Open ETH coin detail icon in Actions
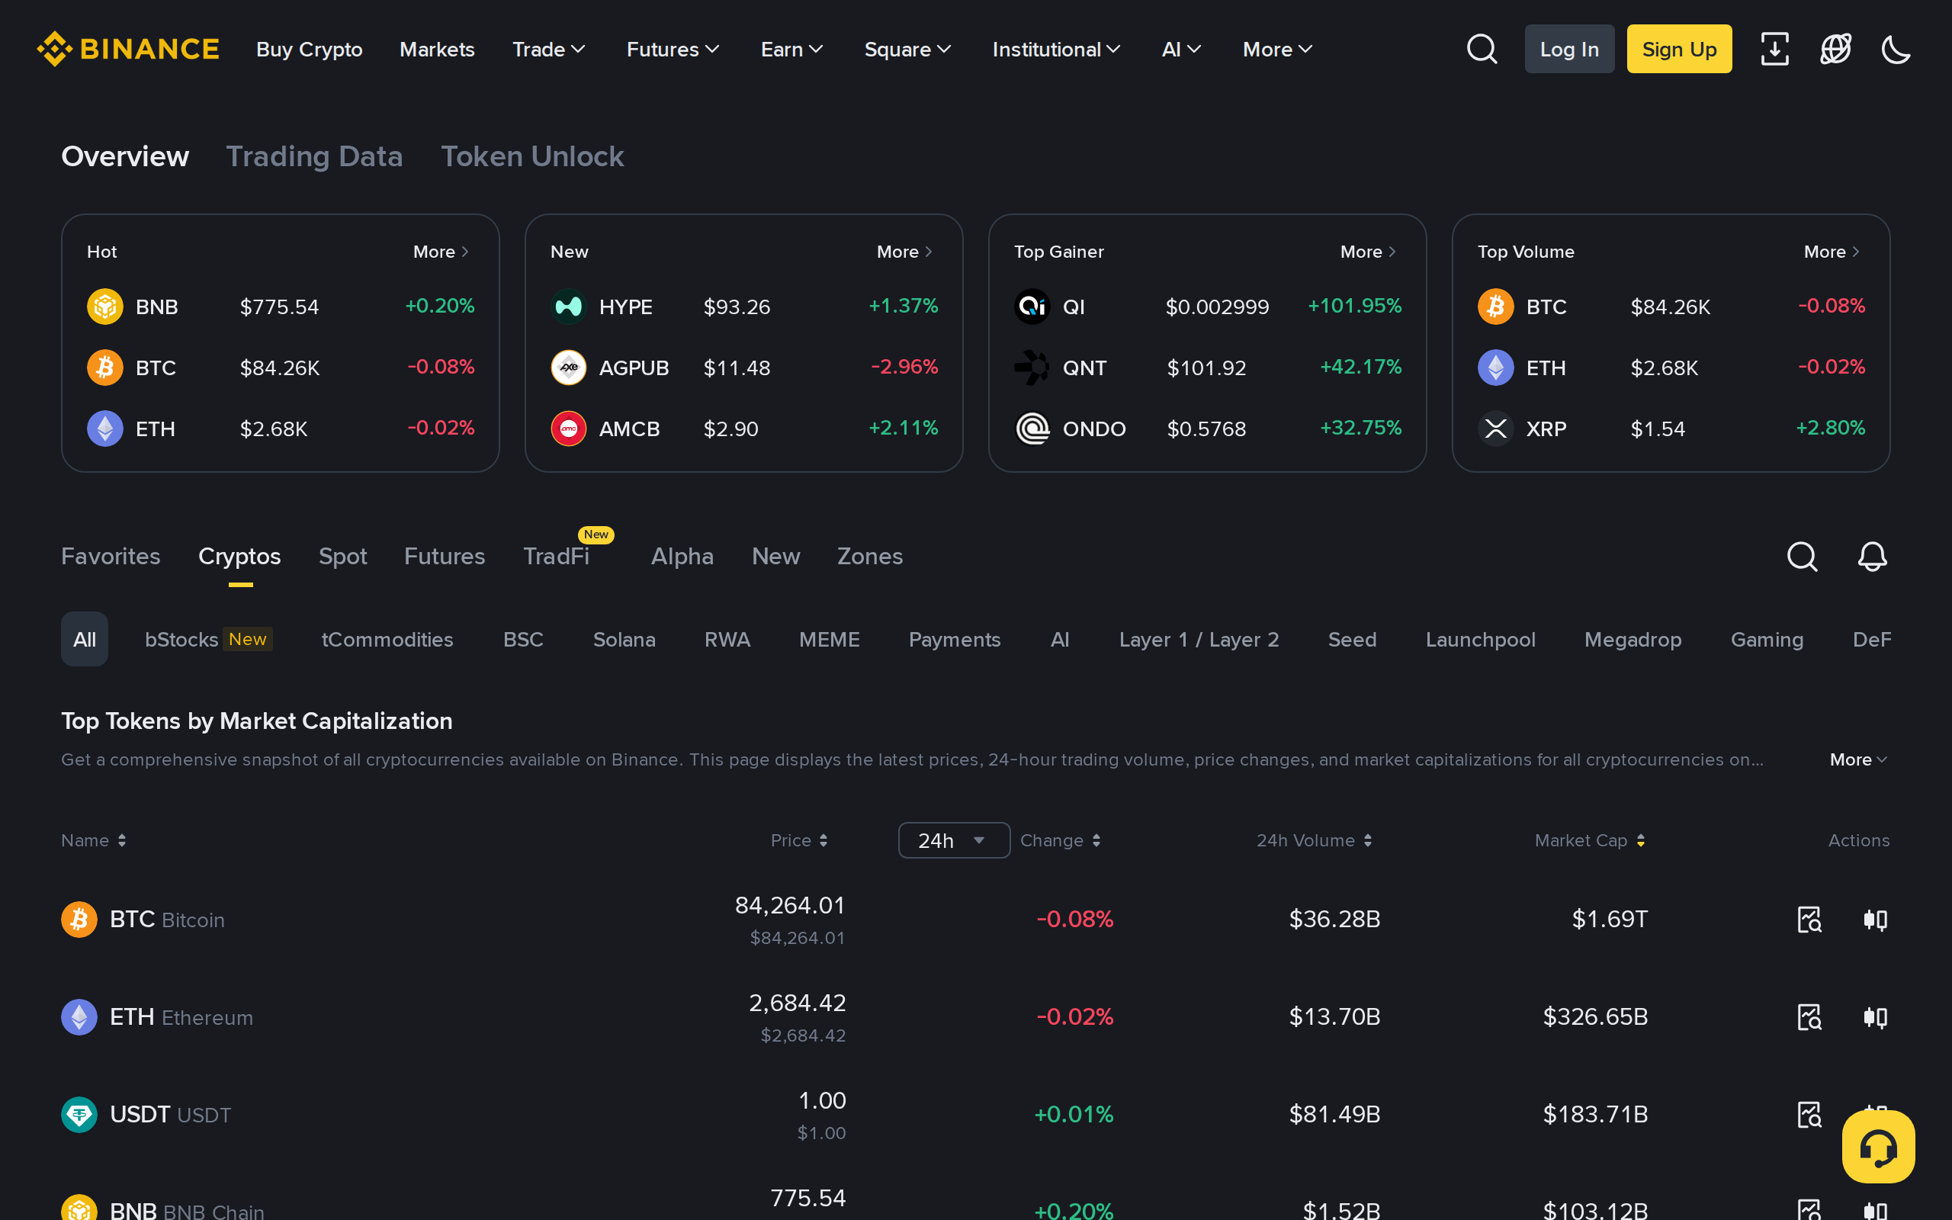Image resolution: width=1952 pixels, height=1220 pixels. point(1809,1016)
